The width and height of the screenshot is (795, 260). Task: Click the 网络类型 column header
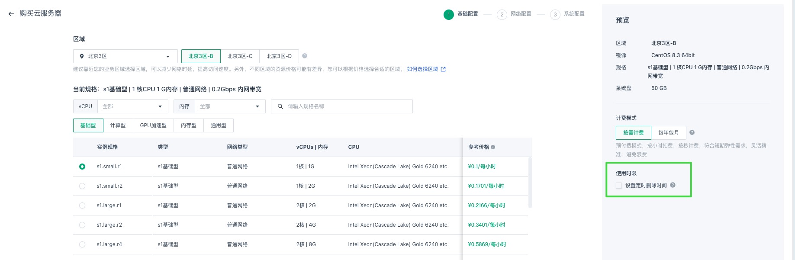pos(237,147)
